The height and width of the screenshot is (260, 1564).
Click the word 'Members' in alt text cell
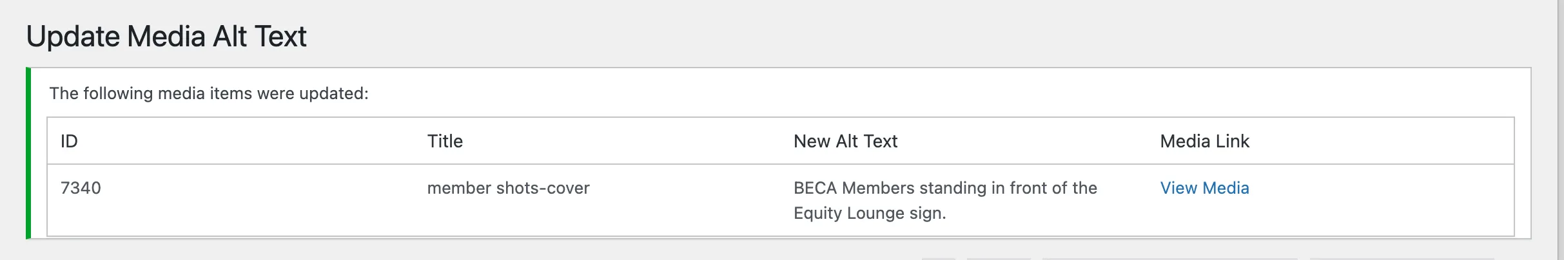click(x=878, y=188)
